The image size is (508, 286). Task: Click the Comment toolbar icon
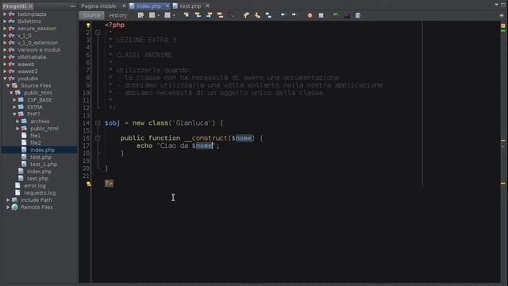tap(335, 15)
